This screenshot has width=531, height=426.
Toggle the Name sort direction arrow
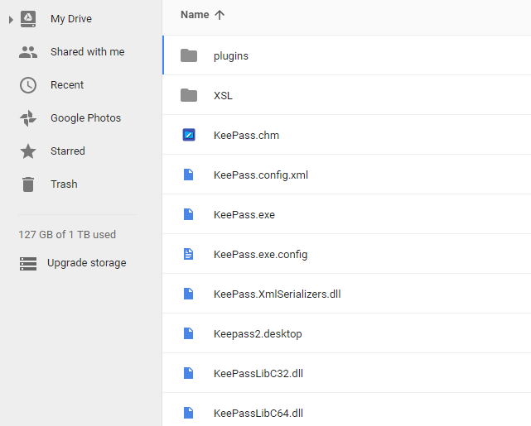(x=220, y=15)
